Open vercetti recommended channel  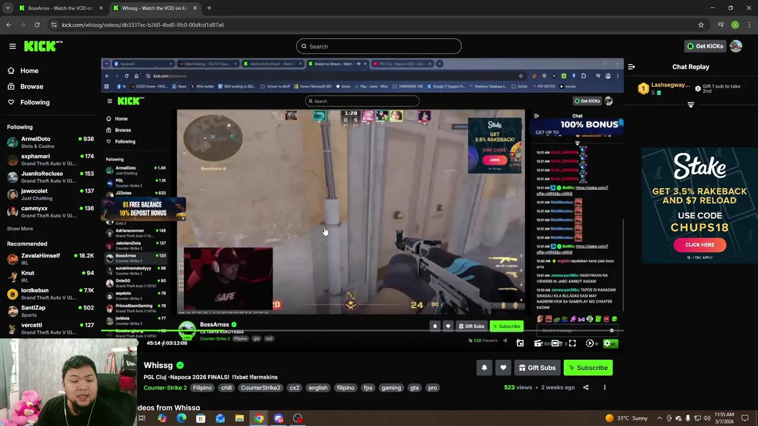coord(50,328)
